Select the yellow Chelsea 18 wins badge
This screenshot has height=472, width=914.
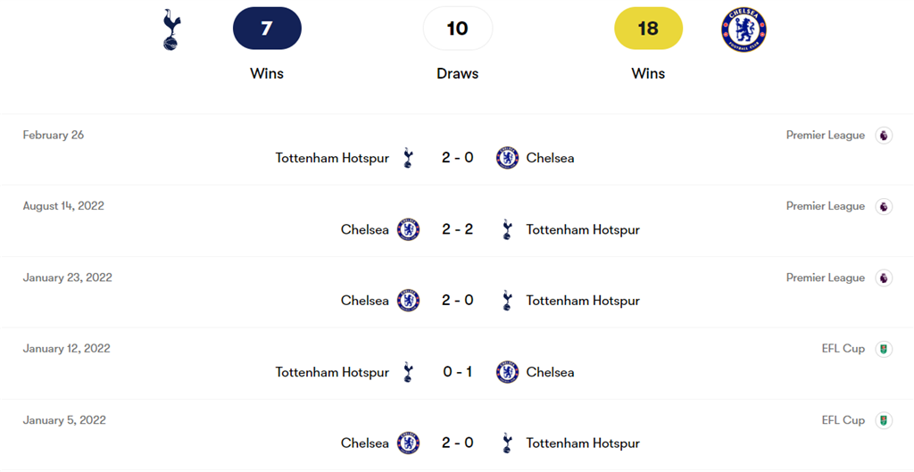(x=648, y=29)
